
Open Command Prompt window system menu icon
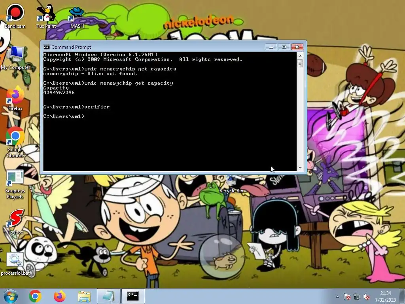click(x=47, y=47)
